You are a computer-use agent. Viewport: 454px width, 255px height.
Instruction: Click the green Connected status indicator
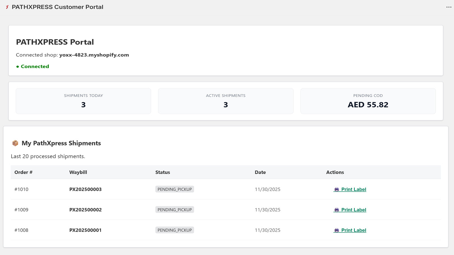[x=33, y=66]
